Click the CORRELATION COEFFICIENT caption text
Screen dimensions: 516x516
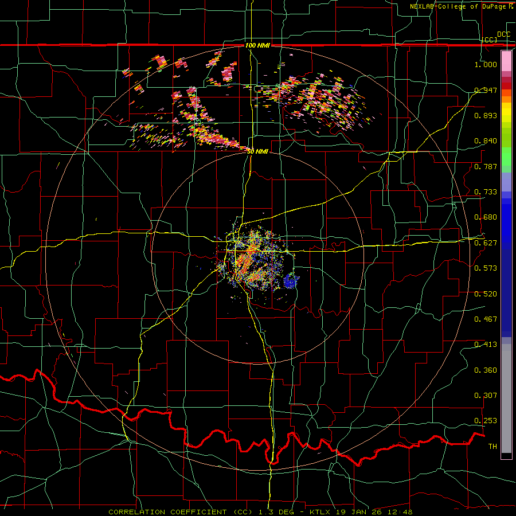tap(167, 512)
